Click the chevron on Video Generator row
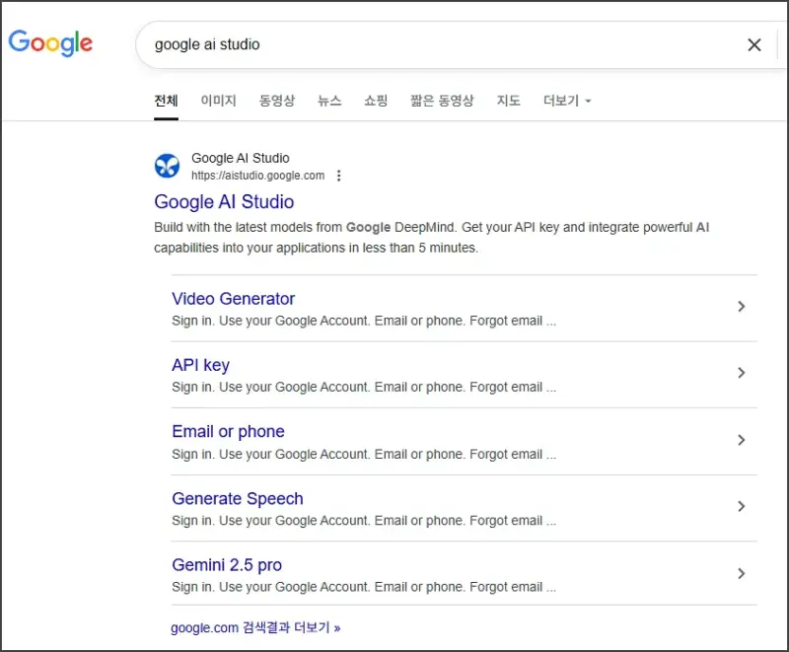The image size is (789, 652). (x=741, y=307)
